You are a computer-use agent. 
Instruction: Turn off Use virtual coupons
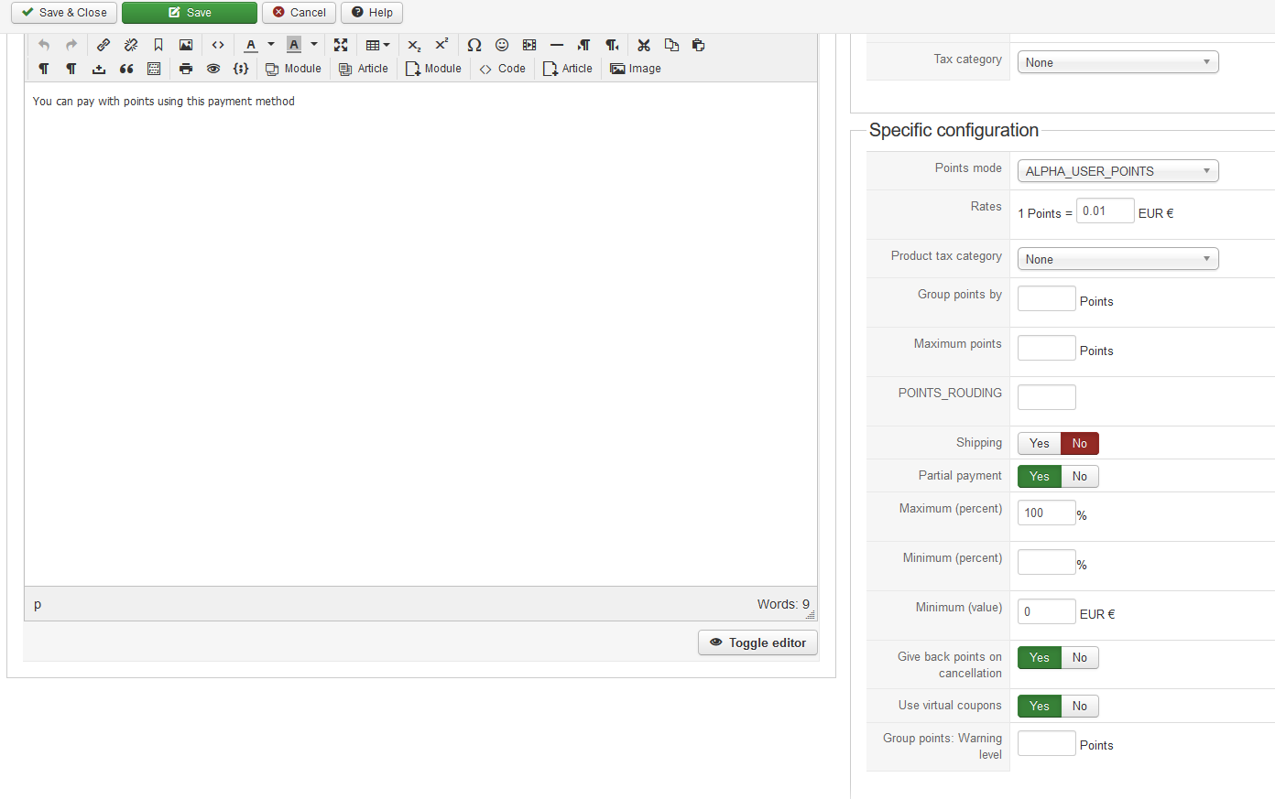tap(1080, 707)
